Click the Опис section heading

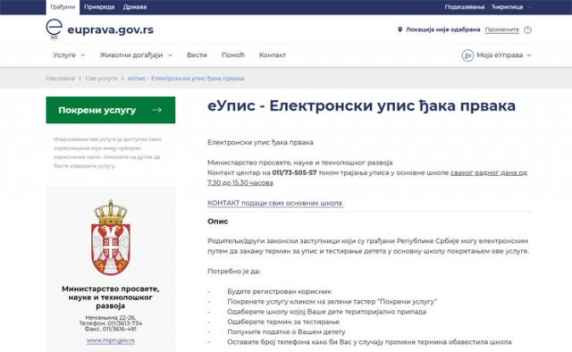[218, 222]
